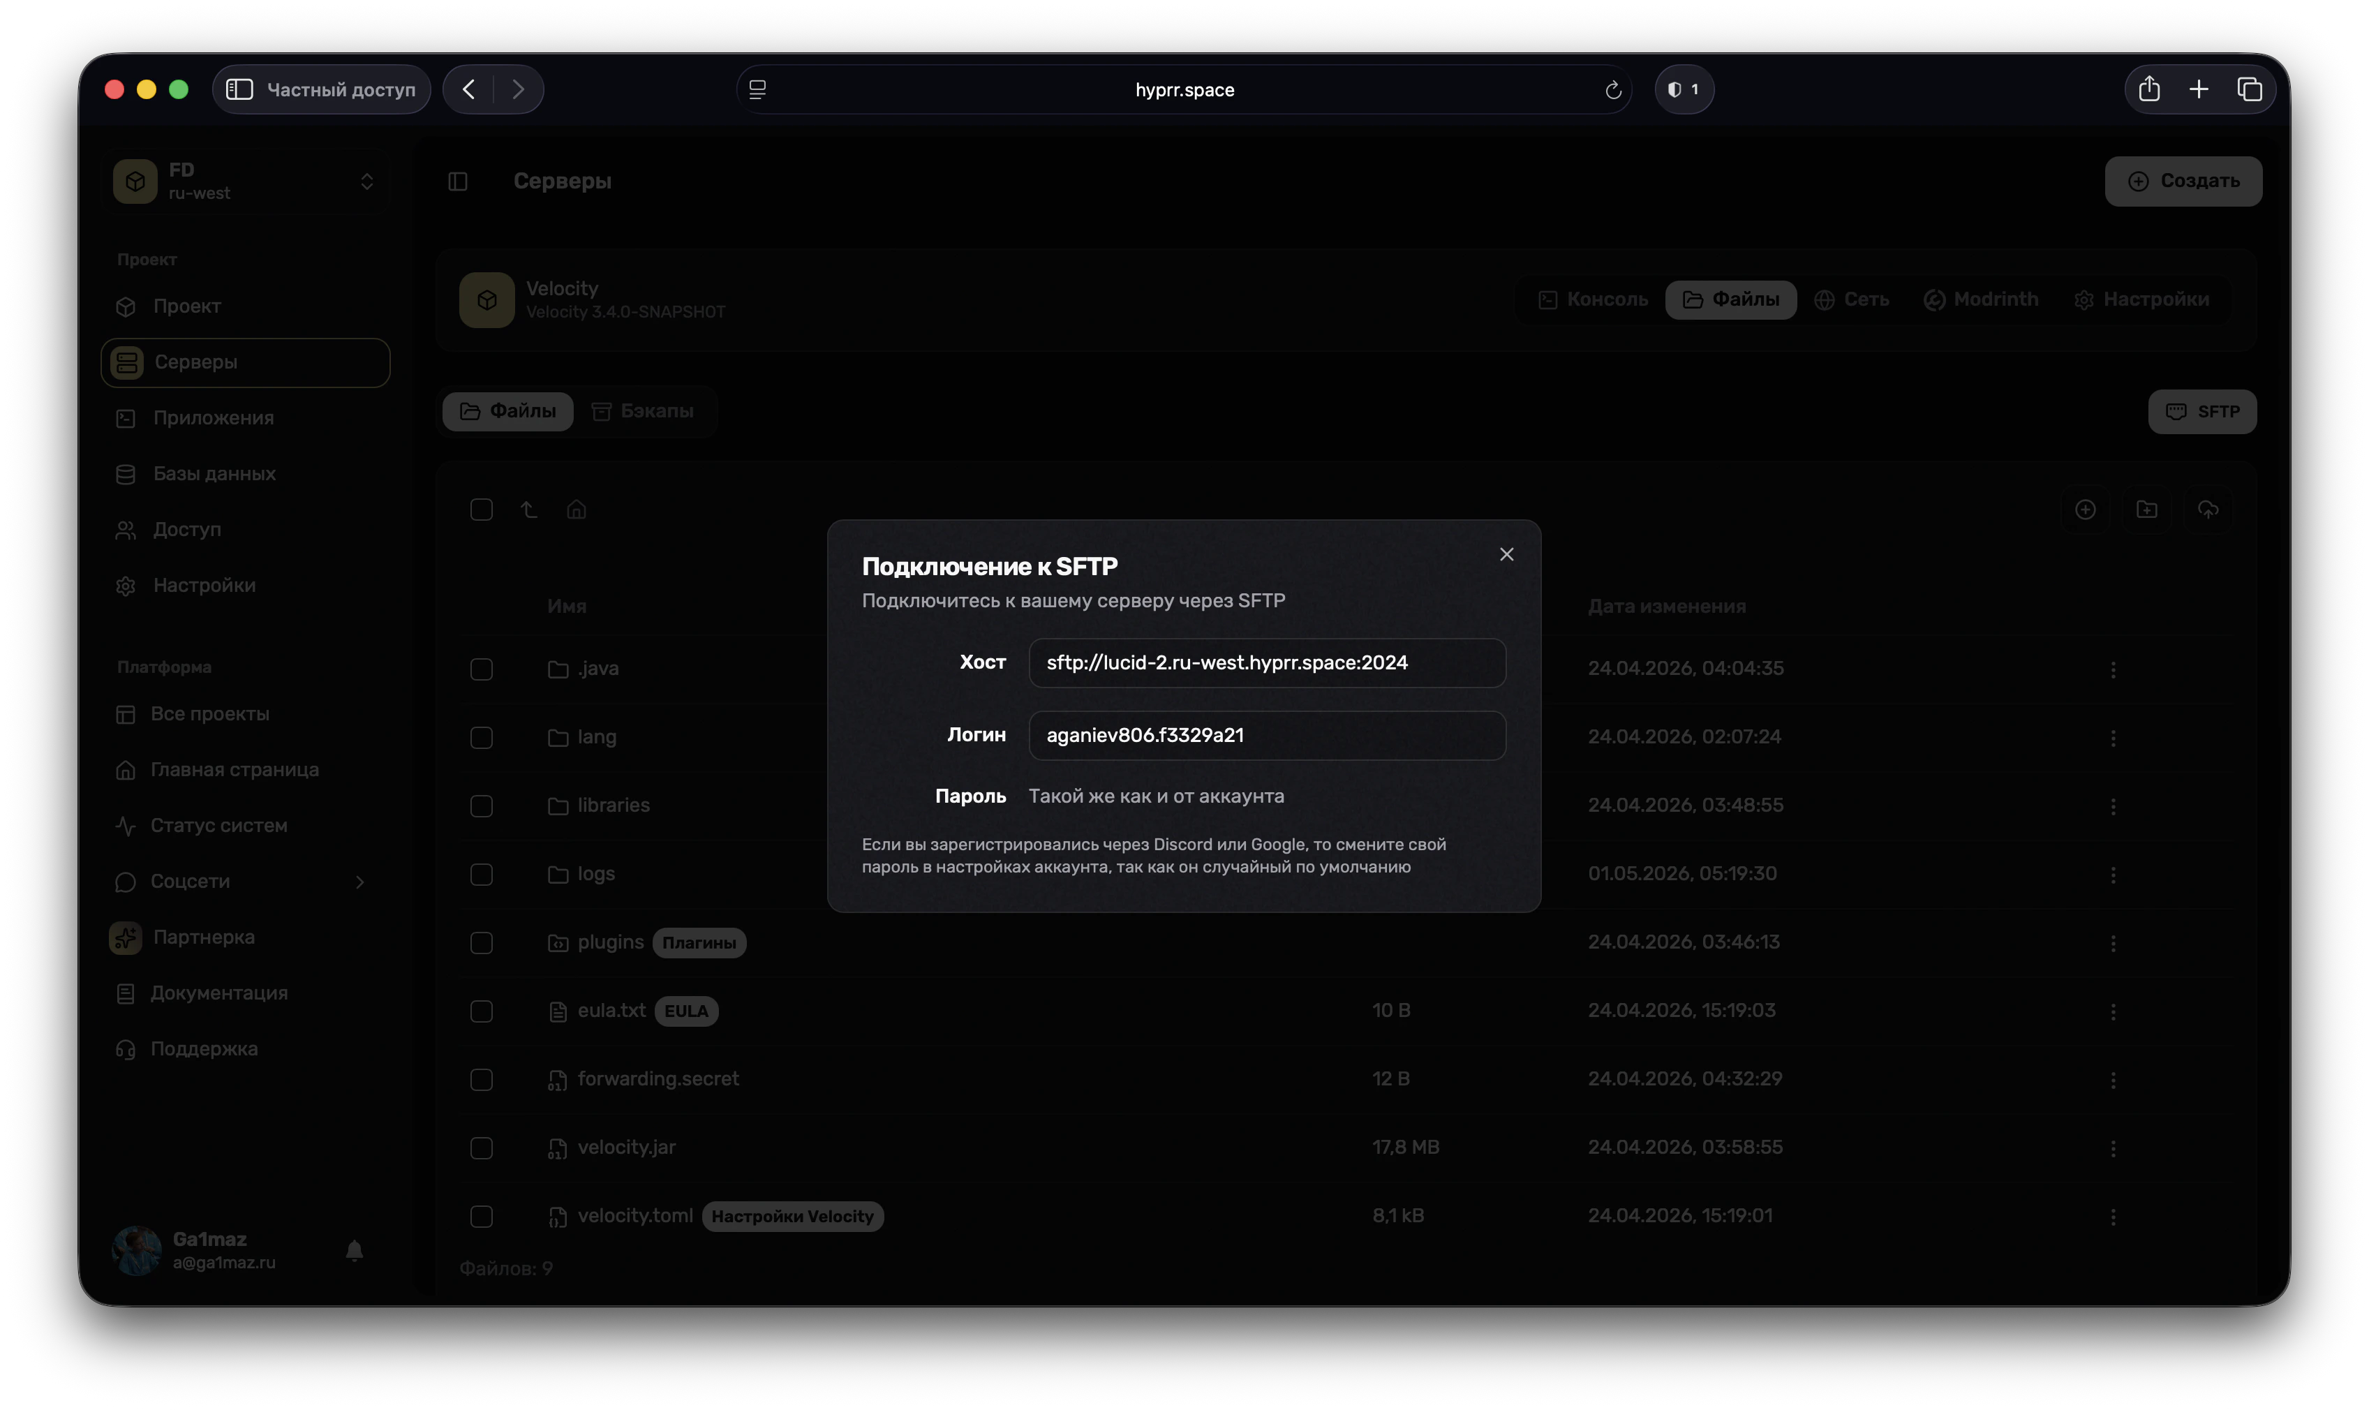
Task: Go up one directory level icon
Action: [529, 510]
